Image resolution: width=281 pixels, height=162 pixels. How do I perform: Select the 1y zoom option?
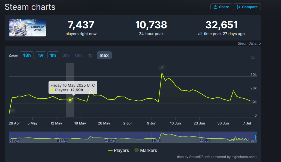click(90, 55)
